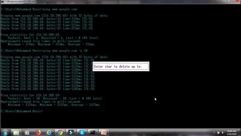
Task: Open the network status tray icon
Action: point(218,133)
